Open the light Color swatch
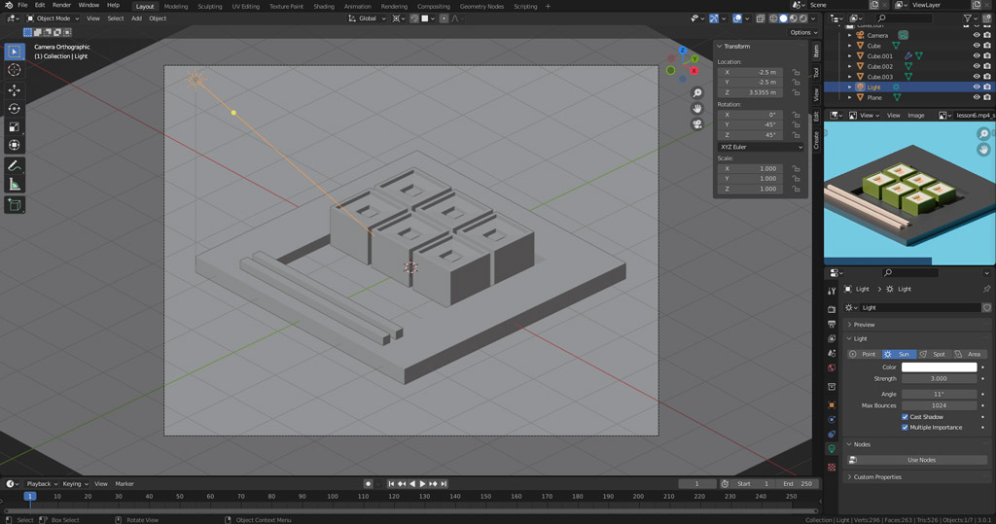This screenshot has width=996, height=524. coord(939,367)
